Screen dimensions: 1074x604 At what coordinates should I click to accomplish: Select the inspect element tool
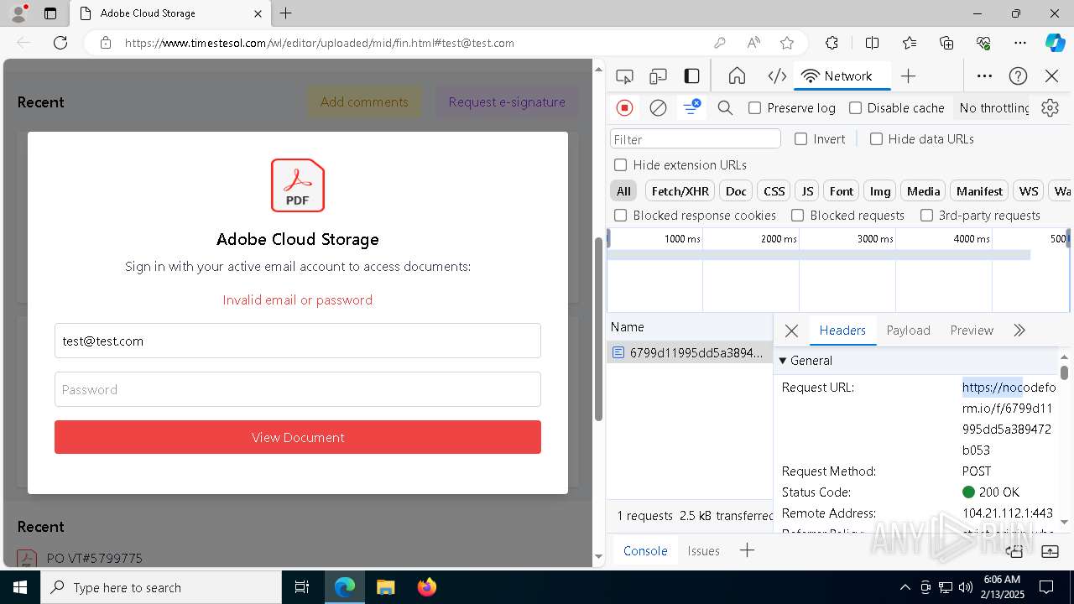click(x=624, y=76)
